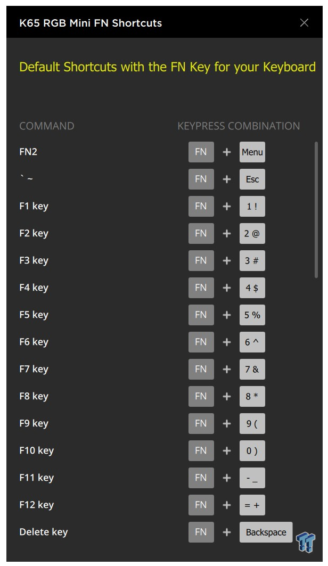Click the Esc key icon

(x=252, y=179)
